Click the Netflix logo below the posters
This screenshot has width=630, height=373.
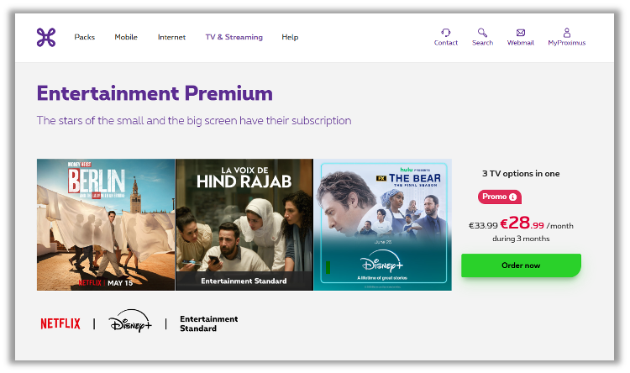click(60, 323)
